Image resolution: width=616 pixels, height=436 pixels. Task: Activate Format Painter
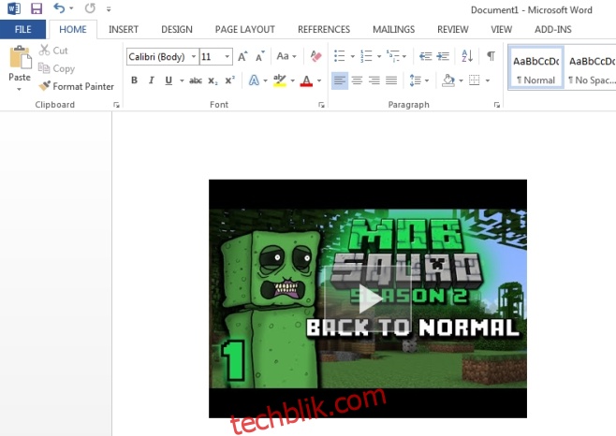[x=76, y=86]
